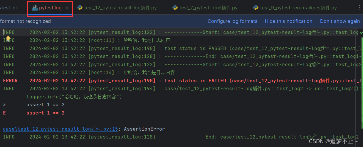Click the 'format not recognized' notification text
This screenshot has width=363, height=147.
coord(25,21)
